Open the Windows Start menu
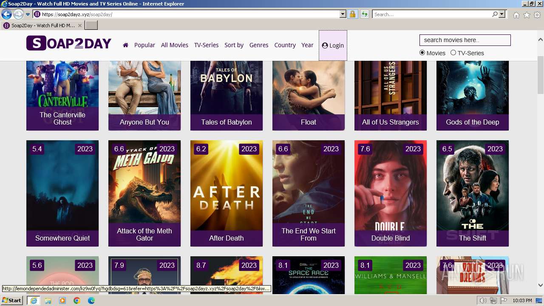Image resolution: width=544 pixels, height=306 pixels. (x=12, y=300)
